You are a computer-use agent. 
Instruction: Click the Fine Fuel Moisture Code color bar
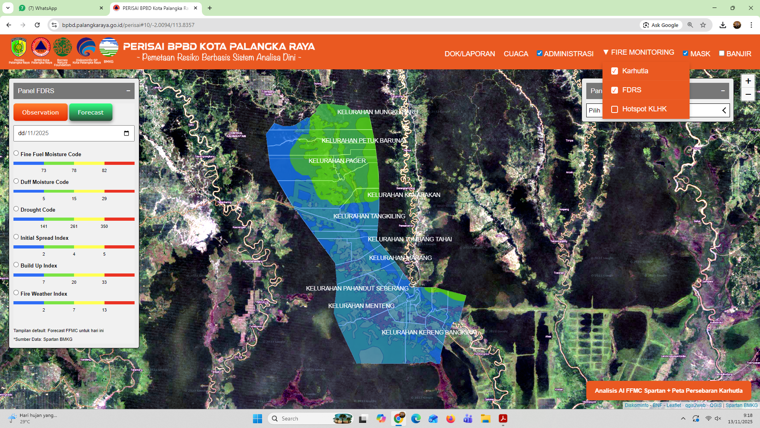74,163
